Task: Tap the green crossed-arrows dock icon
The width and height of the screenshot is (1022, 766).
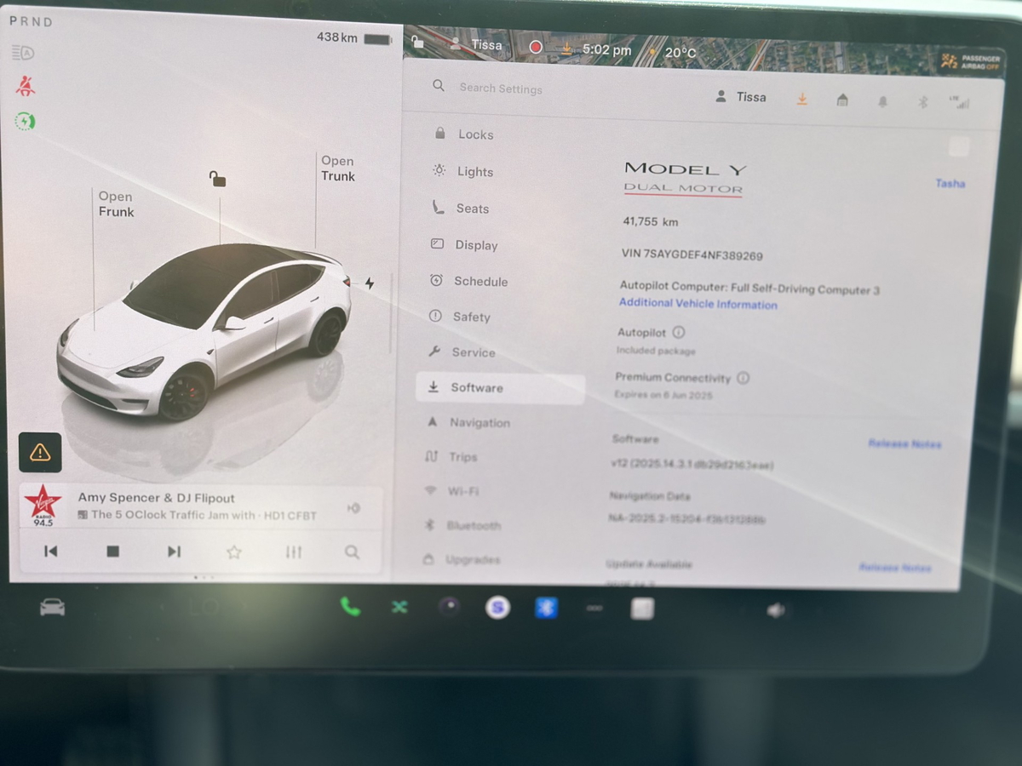Action: tap(399, 607)
